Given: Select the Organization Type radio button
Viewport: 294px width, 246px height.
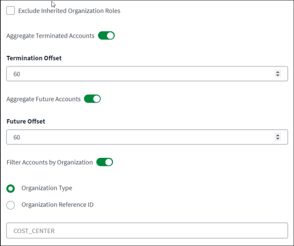Looking at the screenshot, I should (11, 188).
